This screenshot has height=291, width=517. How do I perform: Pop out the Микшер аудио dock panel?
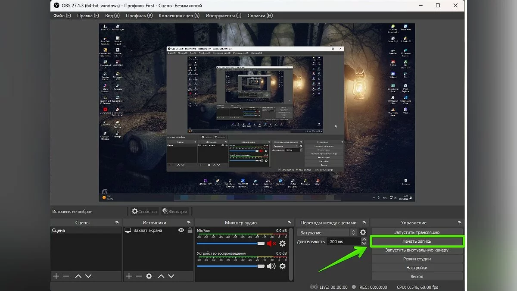[289, 223]
